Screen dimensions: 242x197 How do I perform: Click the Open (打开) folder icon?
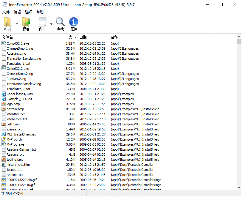[8, 22]
